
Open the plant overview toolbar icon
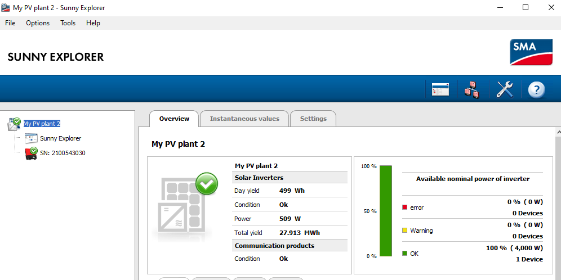(440, 89)
